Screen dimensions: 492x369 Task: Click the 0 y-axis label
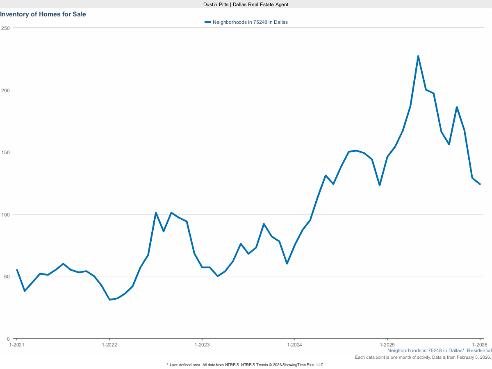[9, 339]
